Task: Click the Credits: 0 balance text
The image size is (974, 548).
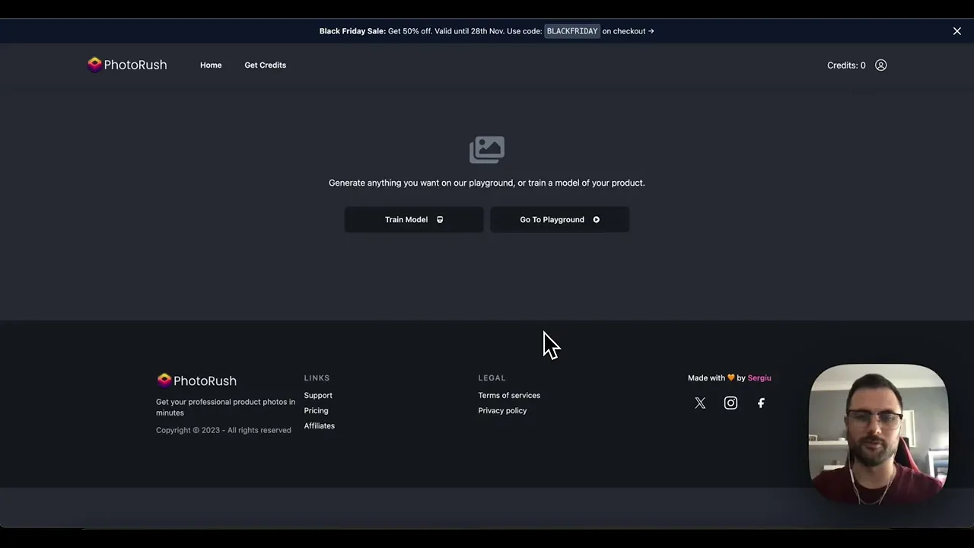Action: click(846, 65)
